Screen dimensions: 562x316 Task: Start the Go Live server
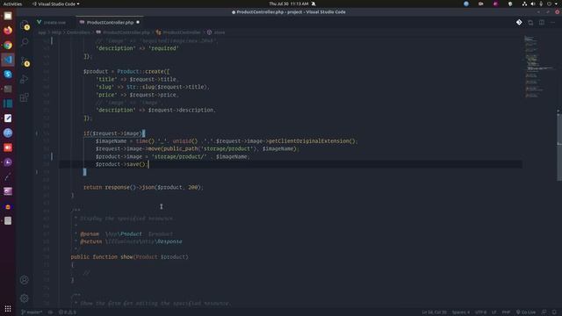point(526,312)
